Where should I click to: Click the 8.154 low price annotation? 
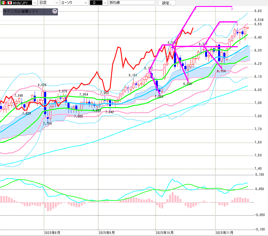[221, 71]
